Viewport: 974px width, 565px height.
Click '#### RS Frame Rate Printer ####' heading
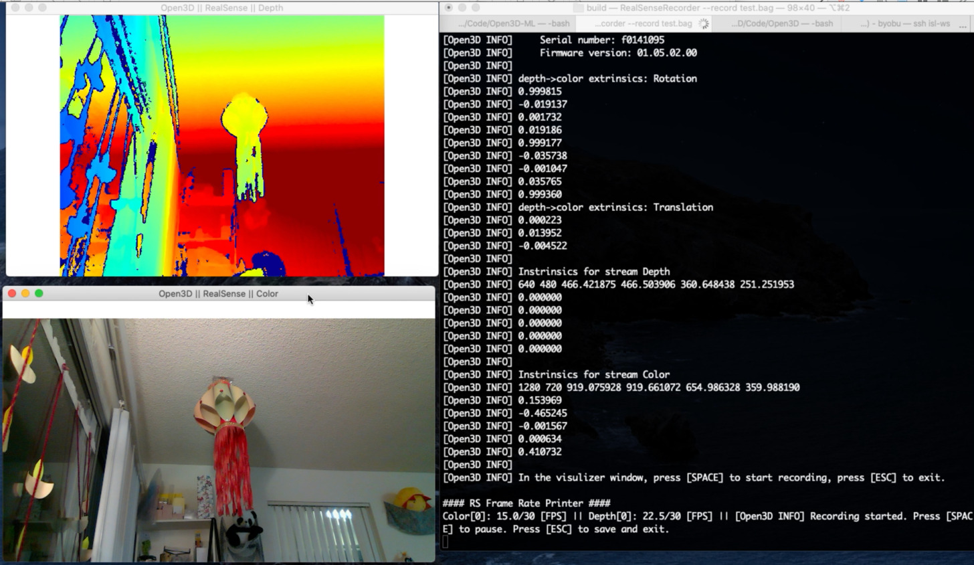tap(526, 503)
